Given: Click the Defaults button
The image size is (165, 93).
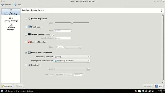Looking at the screenshot, I should click(x=7, y=86).
